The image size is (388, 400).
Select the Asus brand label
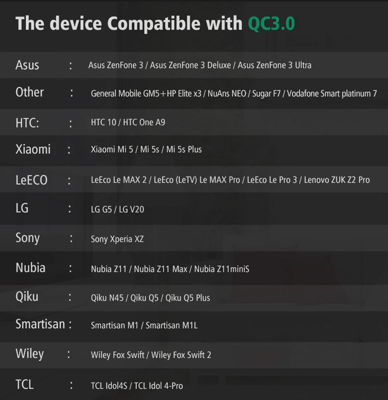point(27,65)
